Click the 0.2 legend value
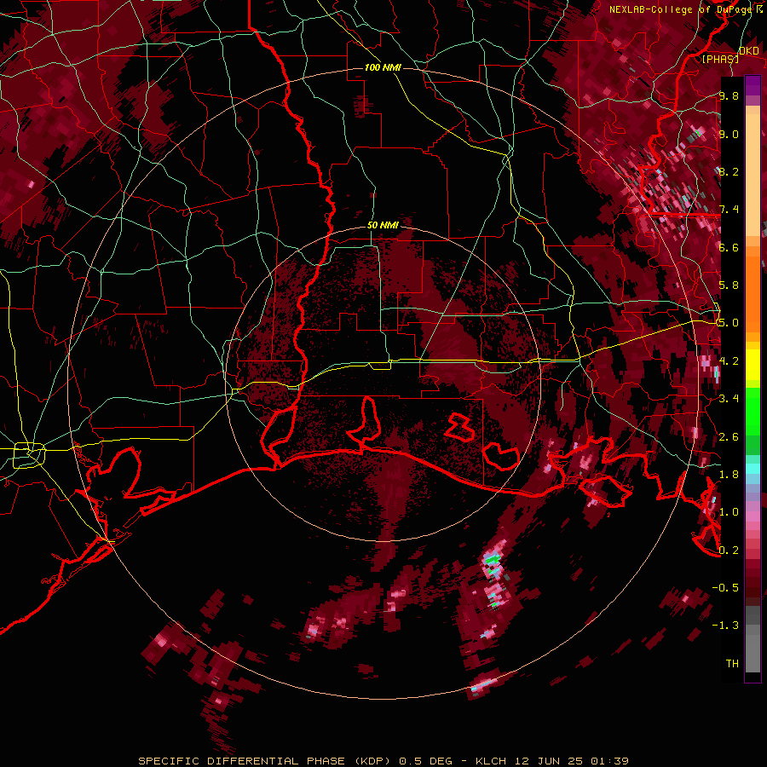 [x=729, y=551]
